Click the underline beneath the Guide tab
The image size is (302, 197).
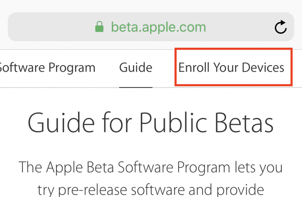(x=135, y=87)
